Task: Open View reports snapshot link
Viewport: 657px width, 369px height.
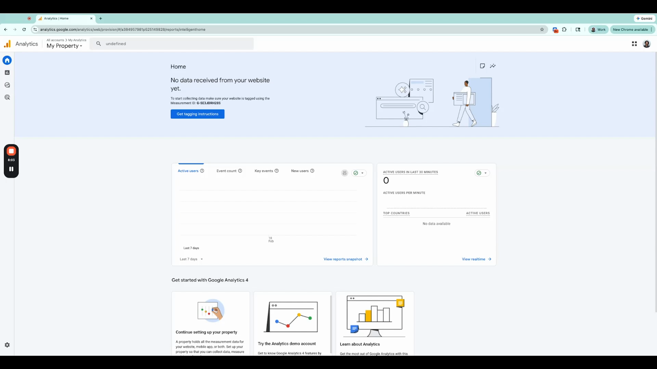Action: point(346,259)
